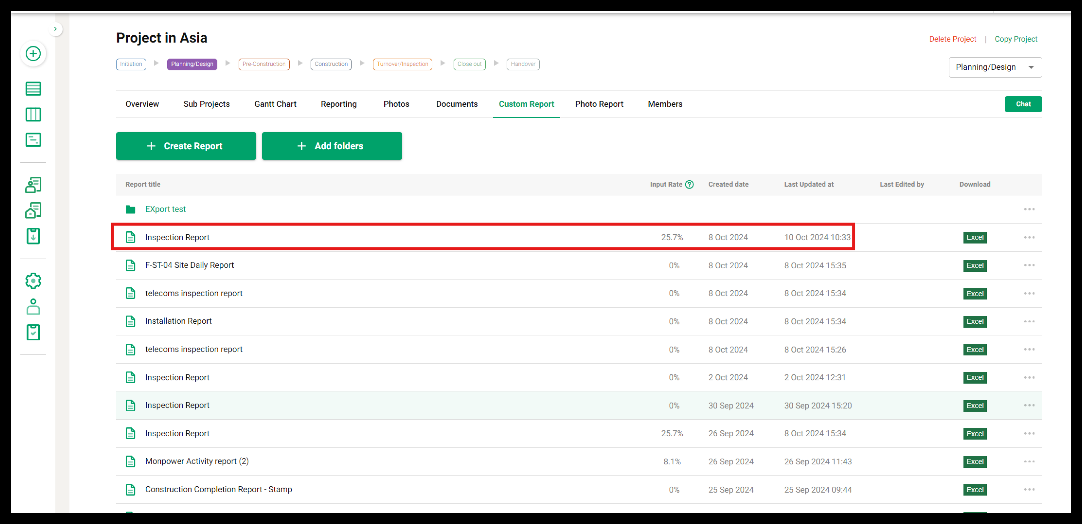
Task: Click the user profile sidebar icon
Action: tap(33, 307)
